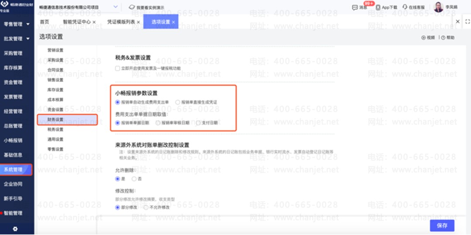The image size is (471, 235).
Task: Open 在线客服 headset support icon
Action: click(405, 7)
